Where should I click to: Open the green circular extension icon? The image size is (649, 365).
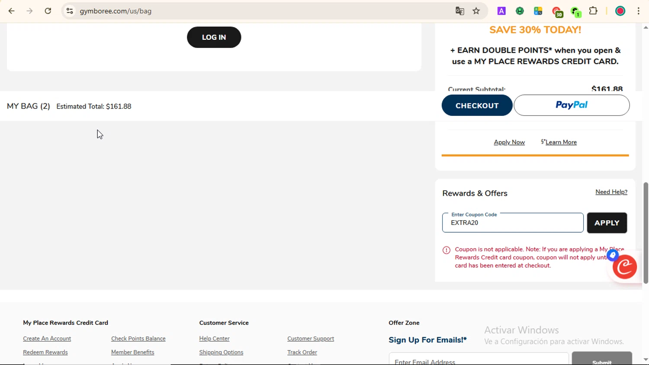click(520, 11)
